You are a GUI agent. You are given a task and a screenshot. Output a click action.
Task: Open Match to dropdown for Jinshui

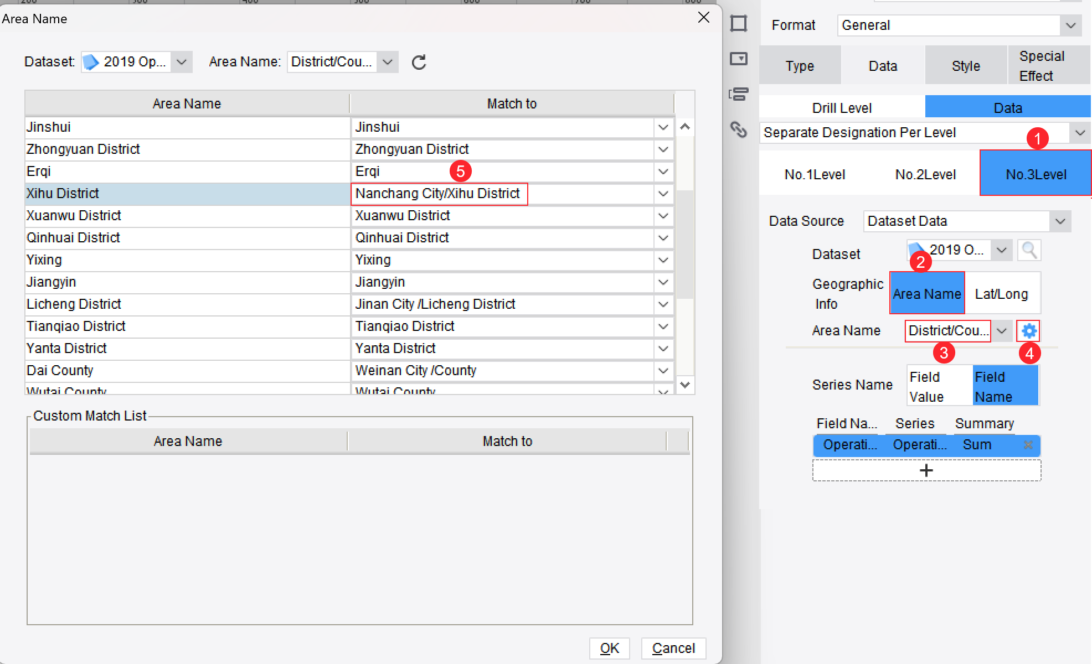(663, 127)
